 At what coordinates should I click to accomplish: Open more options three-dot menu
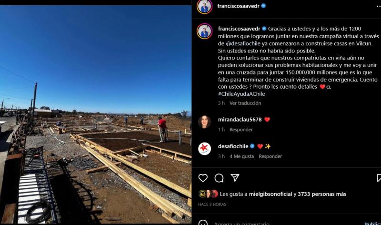pyautogui.click(x=379, y=6)
